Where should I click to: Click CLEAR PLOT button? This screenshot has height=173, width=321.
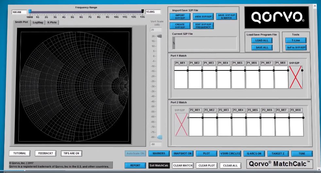point(207,165)
